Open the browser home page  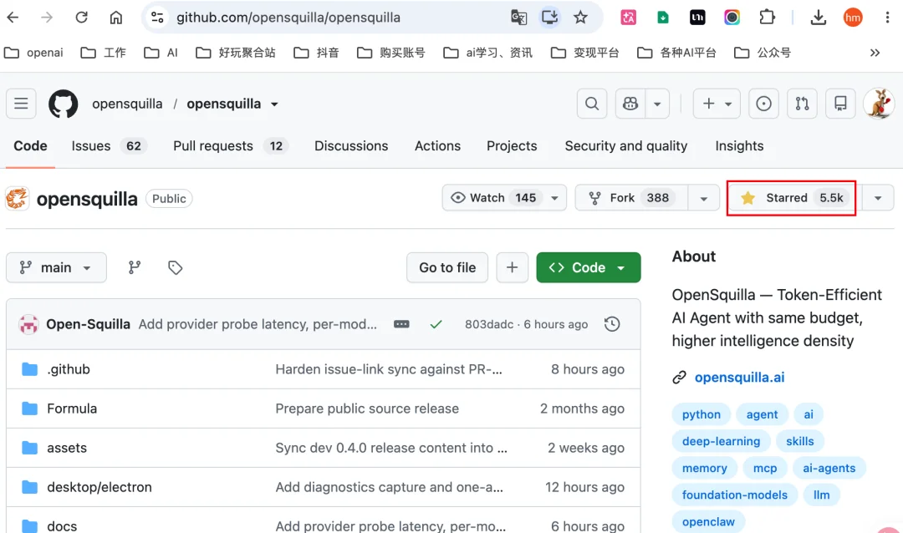[115, 18]
